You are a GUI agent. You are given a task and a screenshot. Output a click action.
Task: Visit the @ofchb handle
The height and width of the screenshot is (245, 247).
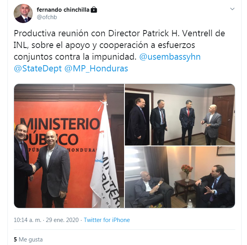(47, 17)
